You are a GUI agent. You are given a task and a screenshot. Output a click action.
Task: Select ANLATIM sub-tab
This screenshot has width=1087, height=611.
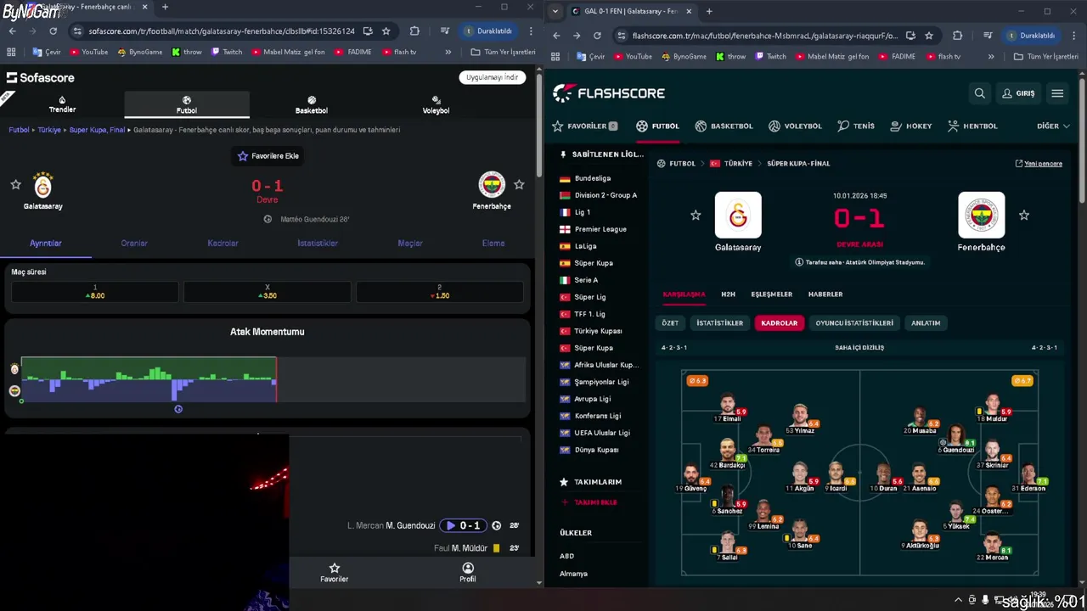click(x=926, y=323)
